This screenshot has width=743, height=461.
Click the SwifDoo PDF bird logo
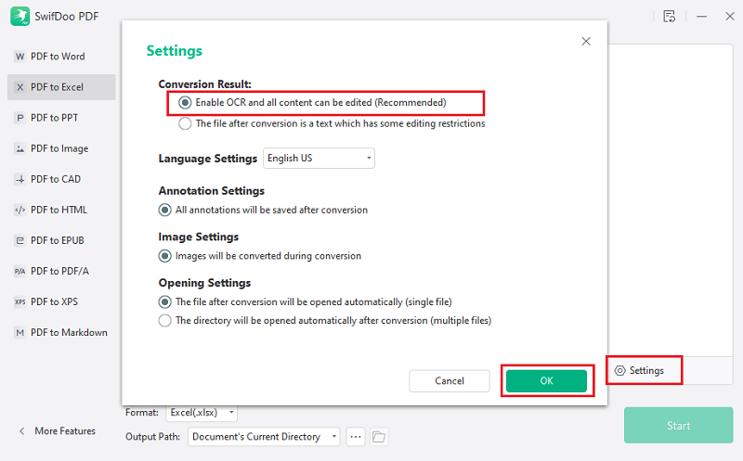pyautogui.click(x=20, y=16)
